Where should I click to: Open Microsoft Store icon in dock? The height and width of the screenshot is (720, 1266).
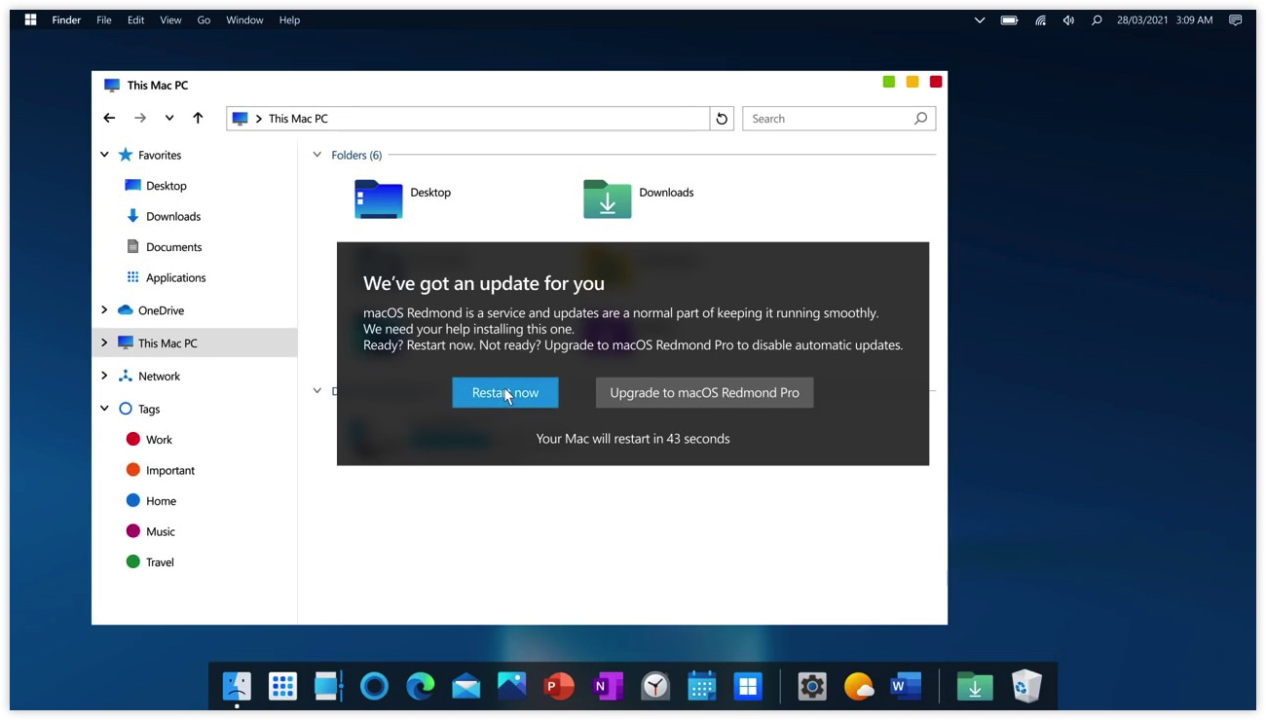[747, 686]
